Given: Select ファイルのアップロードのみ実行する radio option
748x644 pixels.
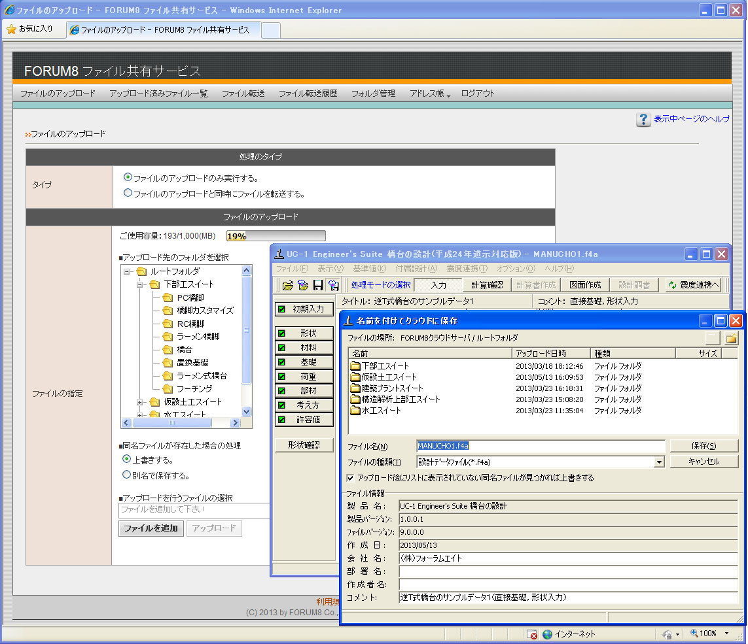Looking at the screenshot, I should [x=128, y=177].
